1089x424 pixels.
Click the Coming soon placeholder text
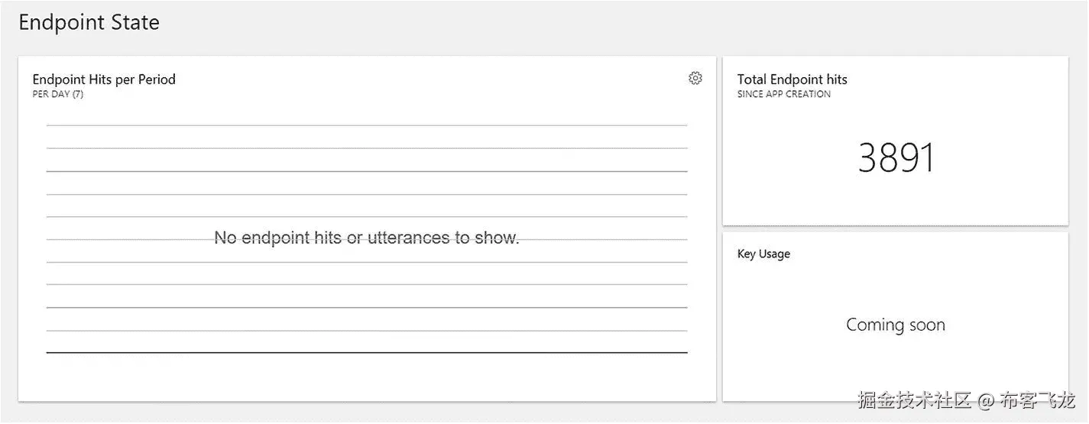pyautogui.click(x=895, y=325)
